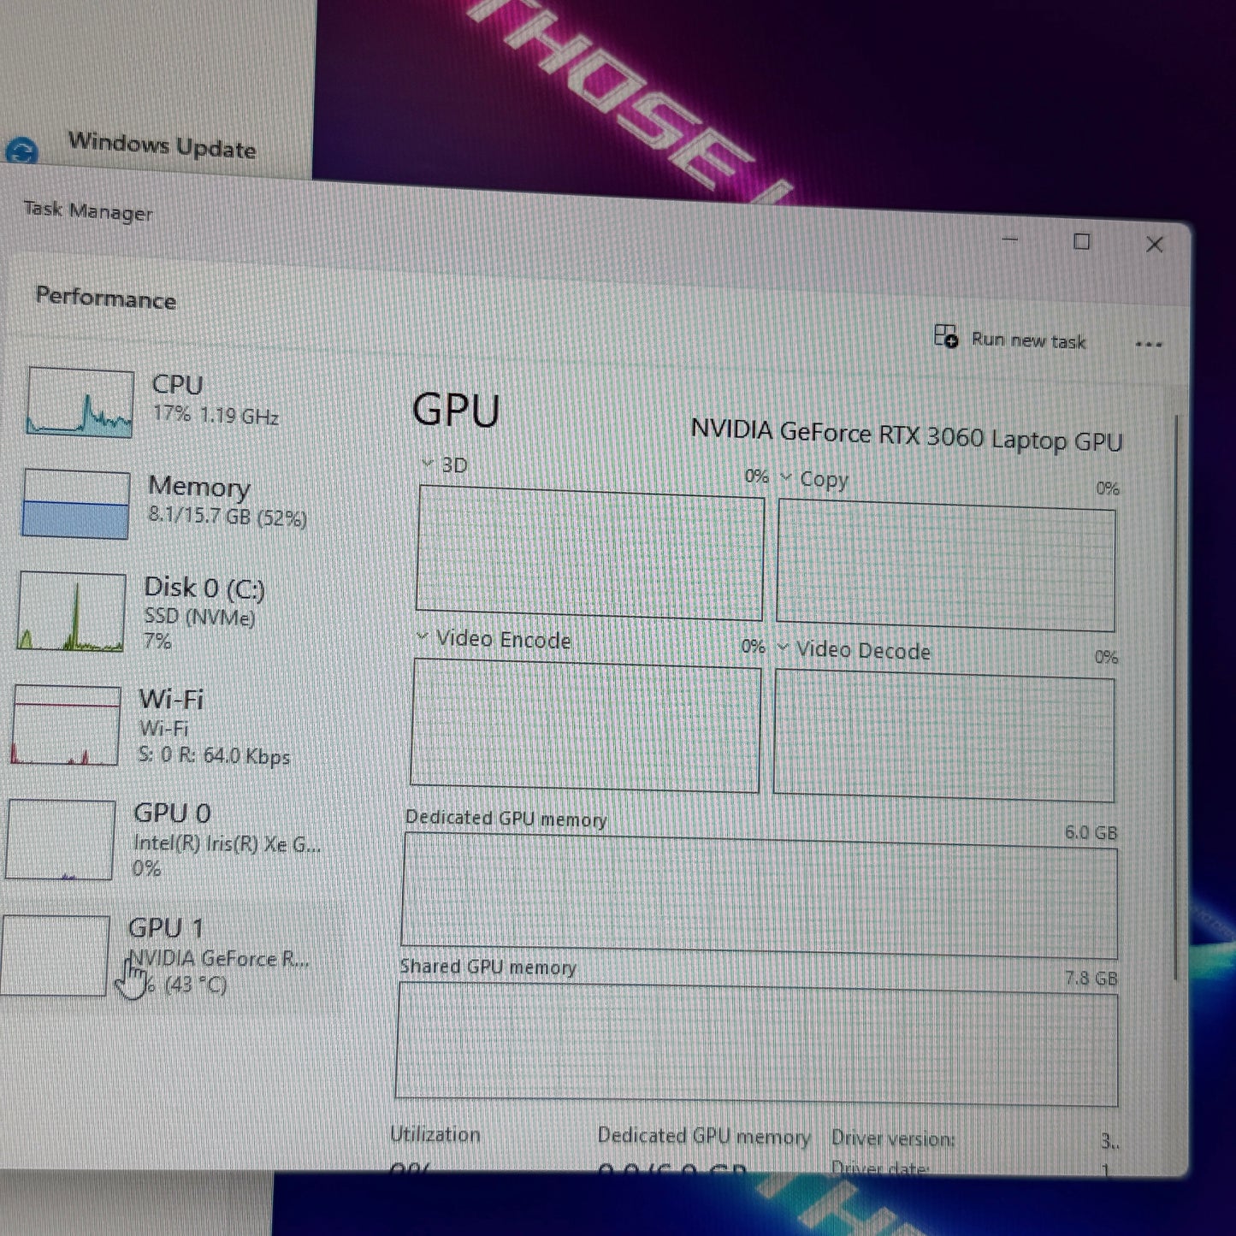1236x1236 pixels.
Task: Click the Performance page heading
Action: (105, 298)
